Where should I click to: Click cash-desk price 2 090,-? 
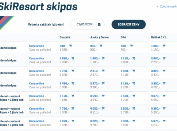point(64,62)
